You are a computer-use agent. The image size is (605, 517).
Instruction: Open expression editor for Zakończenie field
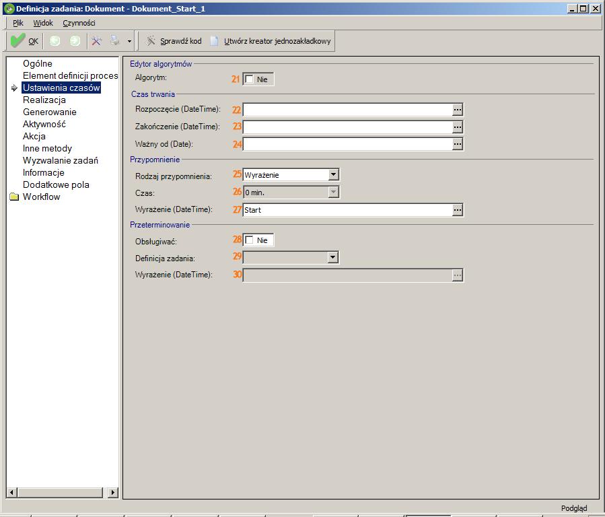pyautogui.click(x=457, y=127)
